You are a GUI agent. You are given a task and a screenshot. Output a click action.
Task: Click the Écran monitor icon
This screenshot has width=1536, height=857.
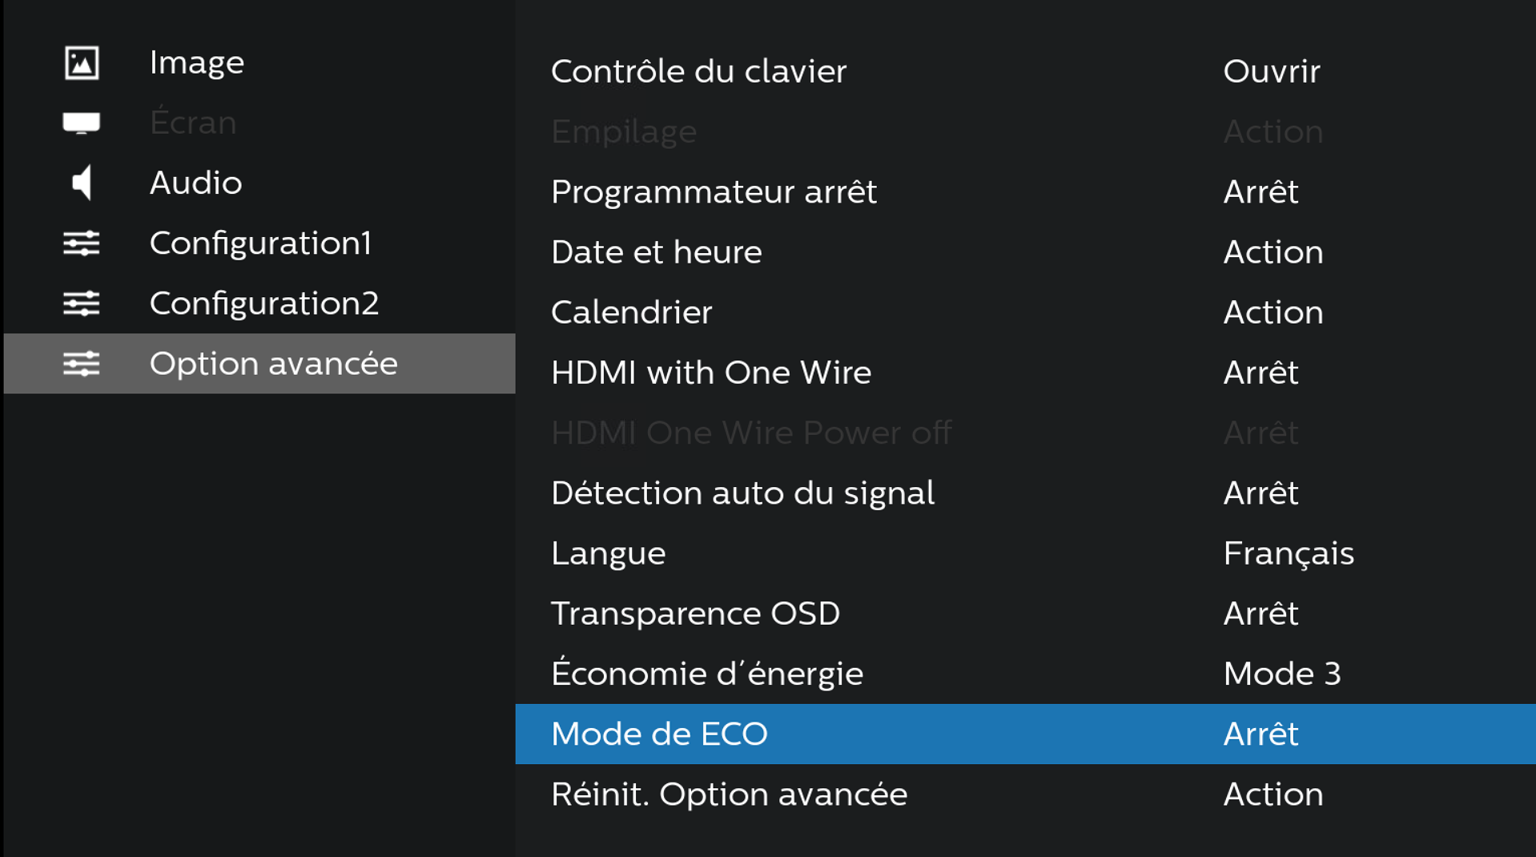(x=82, y=123)
